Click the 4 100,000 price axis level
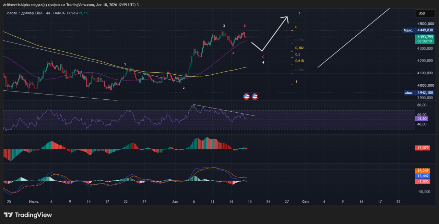 [x=426, y=73]
